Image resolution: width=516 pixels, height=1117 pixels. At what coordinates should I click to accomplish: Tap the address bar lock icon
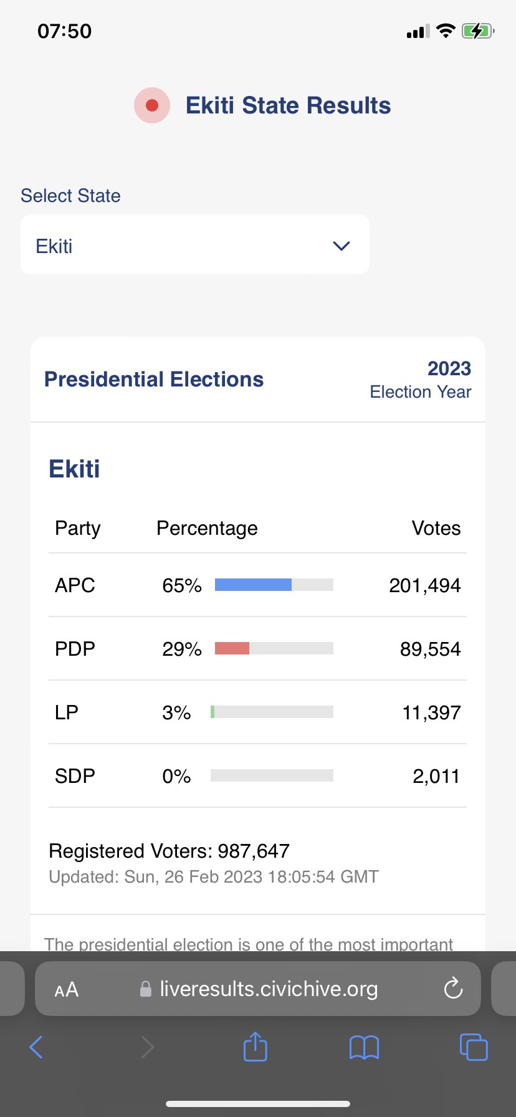pos(145,989)
